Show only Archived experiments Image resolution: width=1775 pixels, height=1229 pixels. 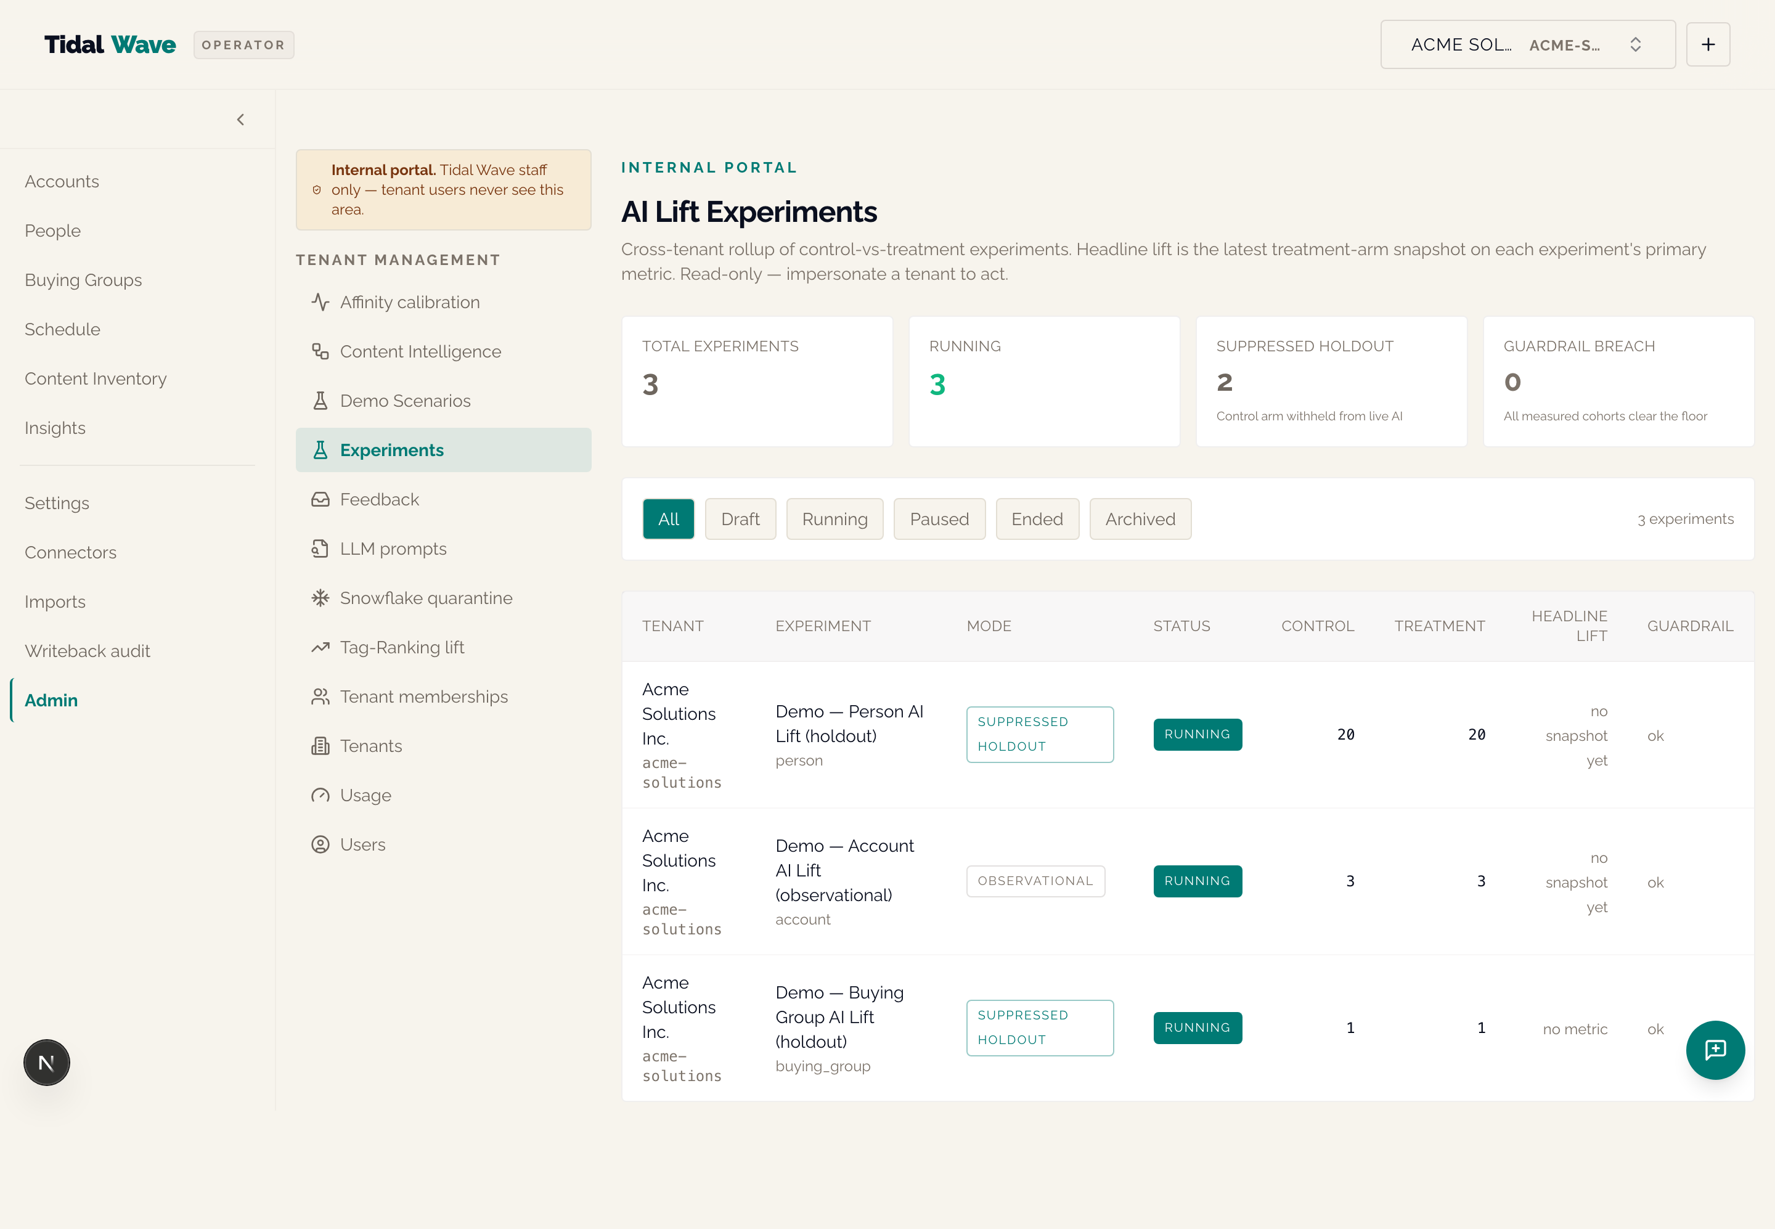[1140, 519]
